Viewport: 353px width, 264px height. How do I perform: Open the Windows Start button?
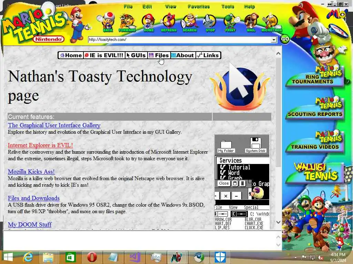point(8,257)
